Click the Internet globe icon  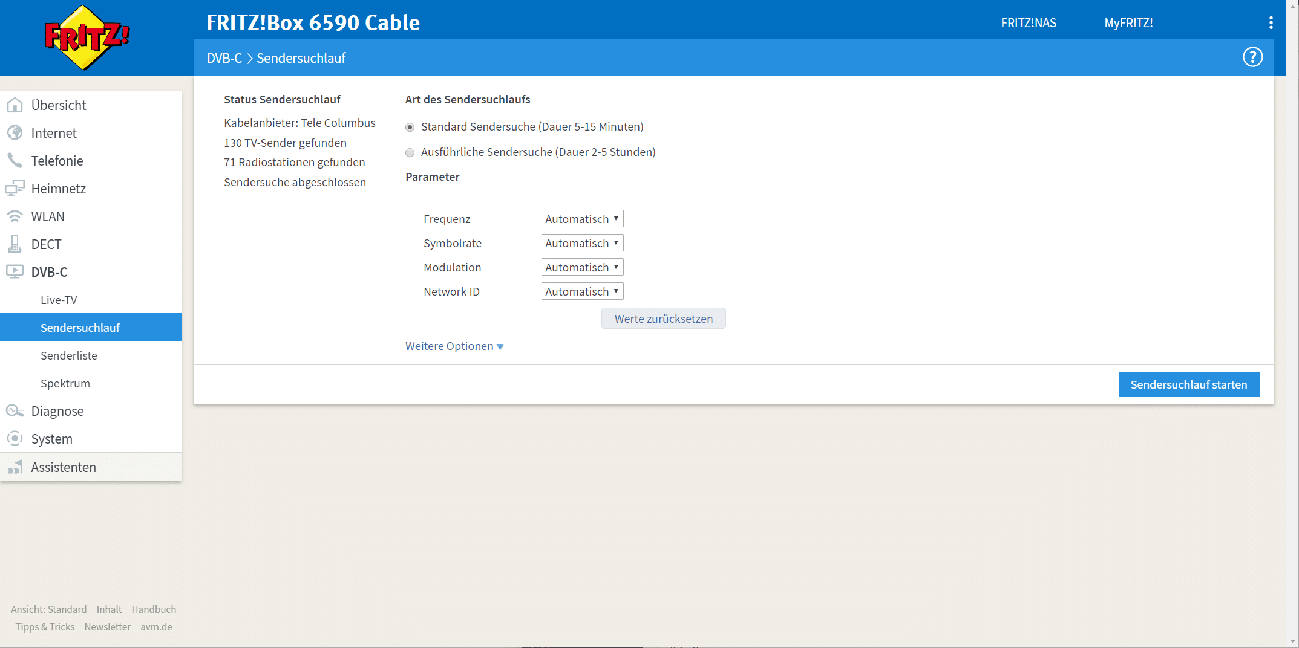pos(15,133)
